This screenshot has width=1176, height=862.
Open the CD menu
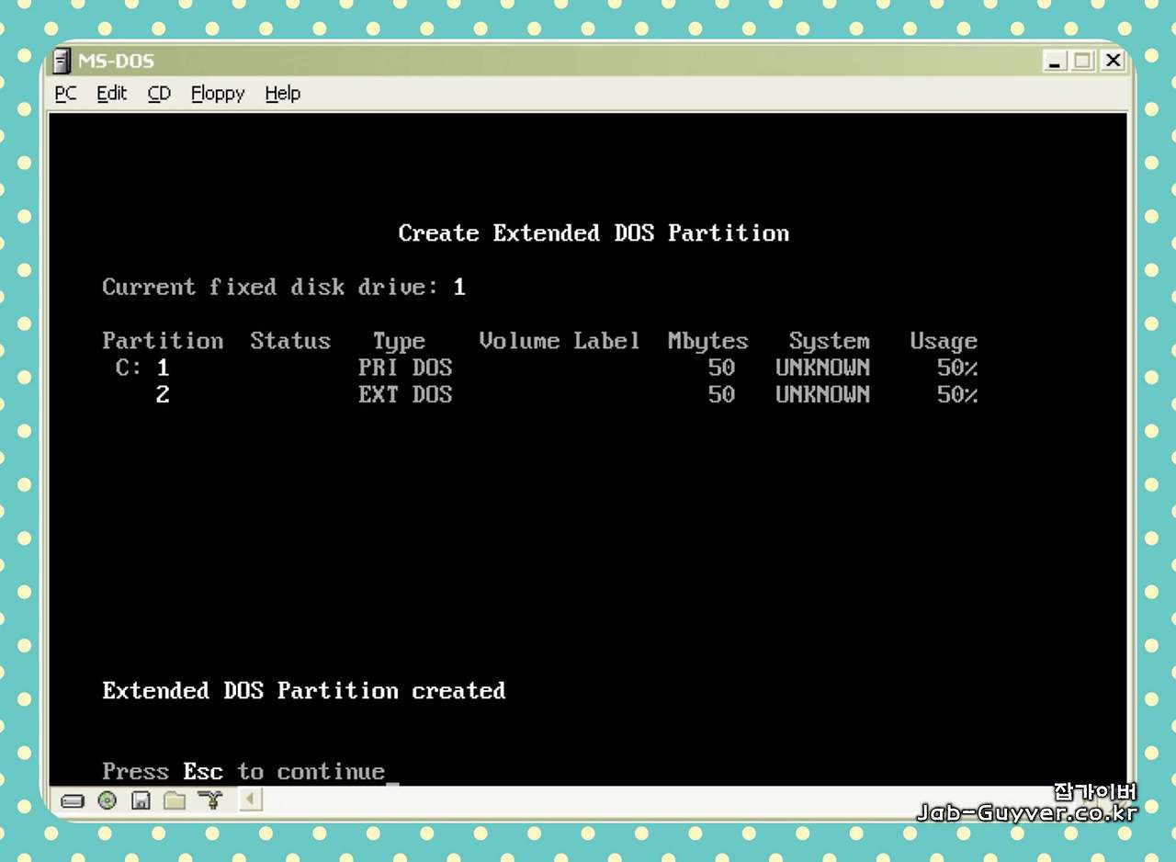(x=158, y=93)
